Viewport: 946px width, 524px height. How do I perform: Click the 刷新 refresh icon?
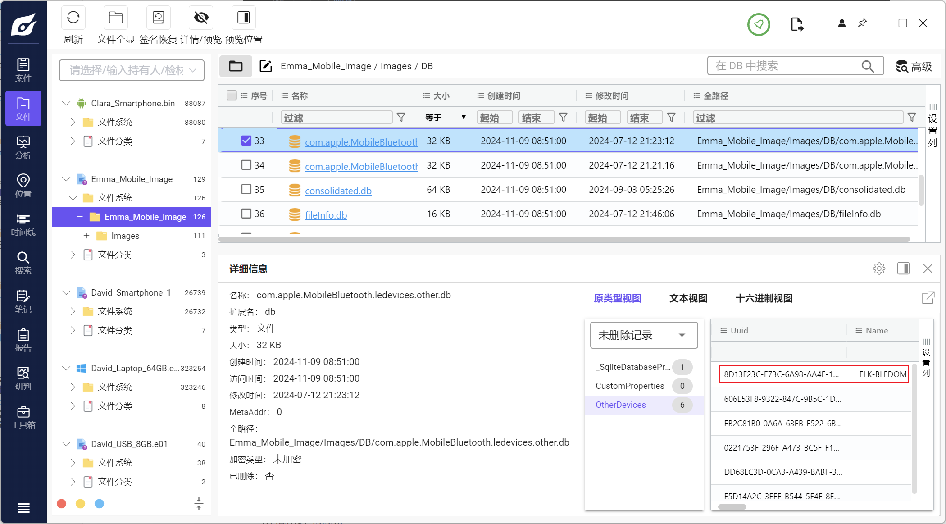pyautogui.click(x=73, y=18)
